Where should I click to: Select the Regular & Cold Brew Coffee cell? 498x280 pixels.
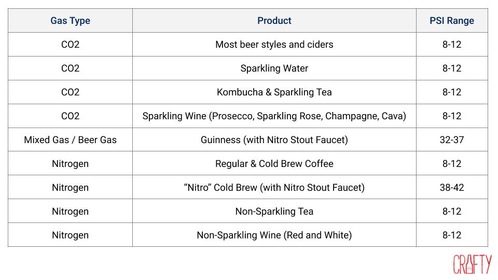point(274,164)
